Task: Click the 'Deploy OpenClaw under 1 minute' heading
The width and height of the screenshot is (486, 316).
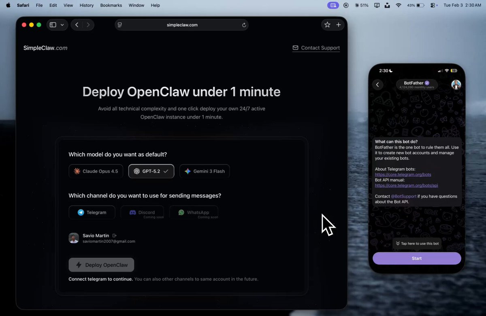Action: [x=181, y=92]
